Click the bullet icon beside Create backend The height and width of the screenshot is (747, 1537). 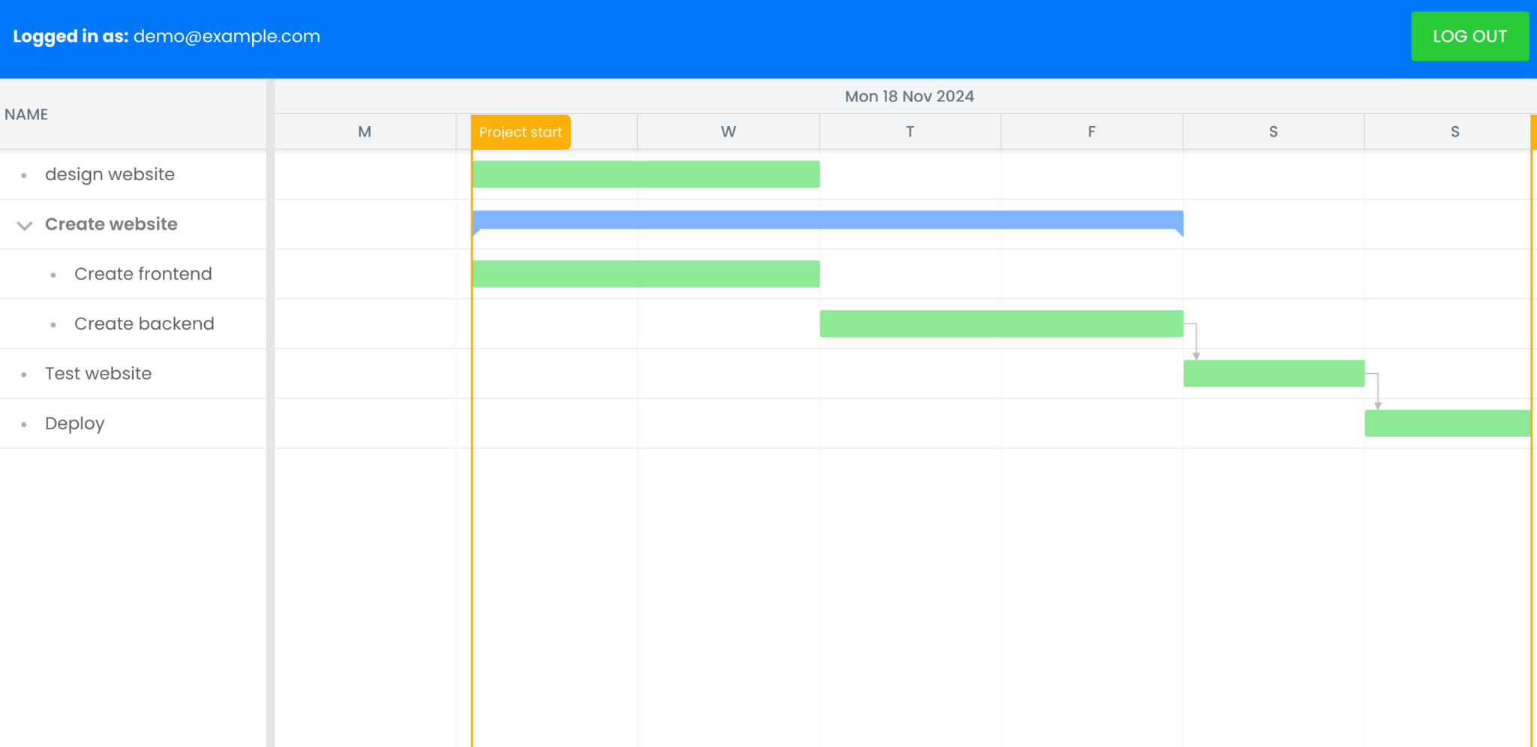pos(52,324)
